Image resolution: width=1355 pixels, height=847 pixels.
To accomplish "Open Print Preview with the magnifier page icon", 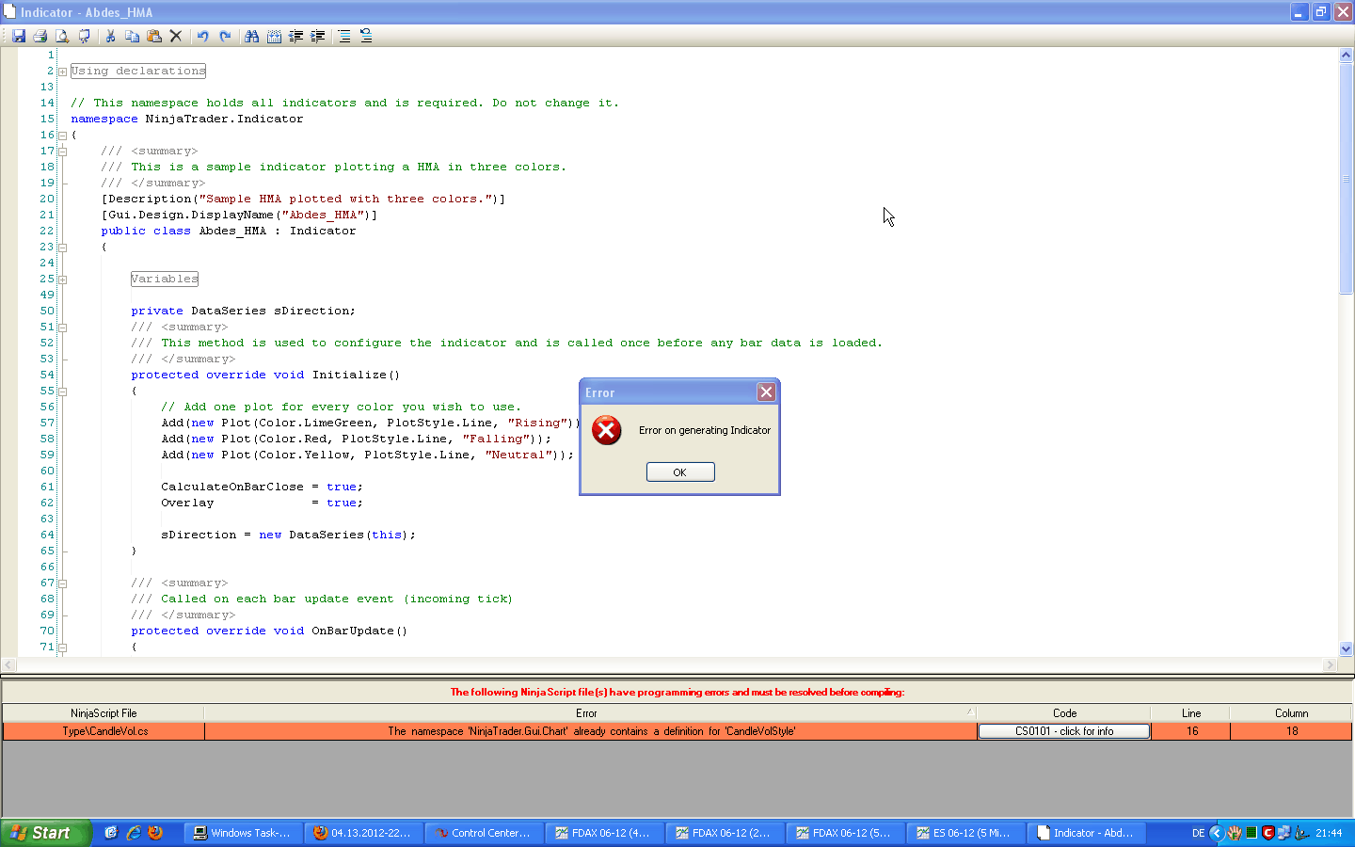I will [x=62, y=36].
